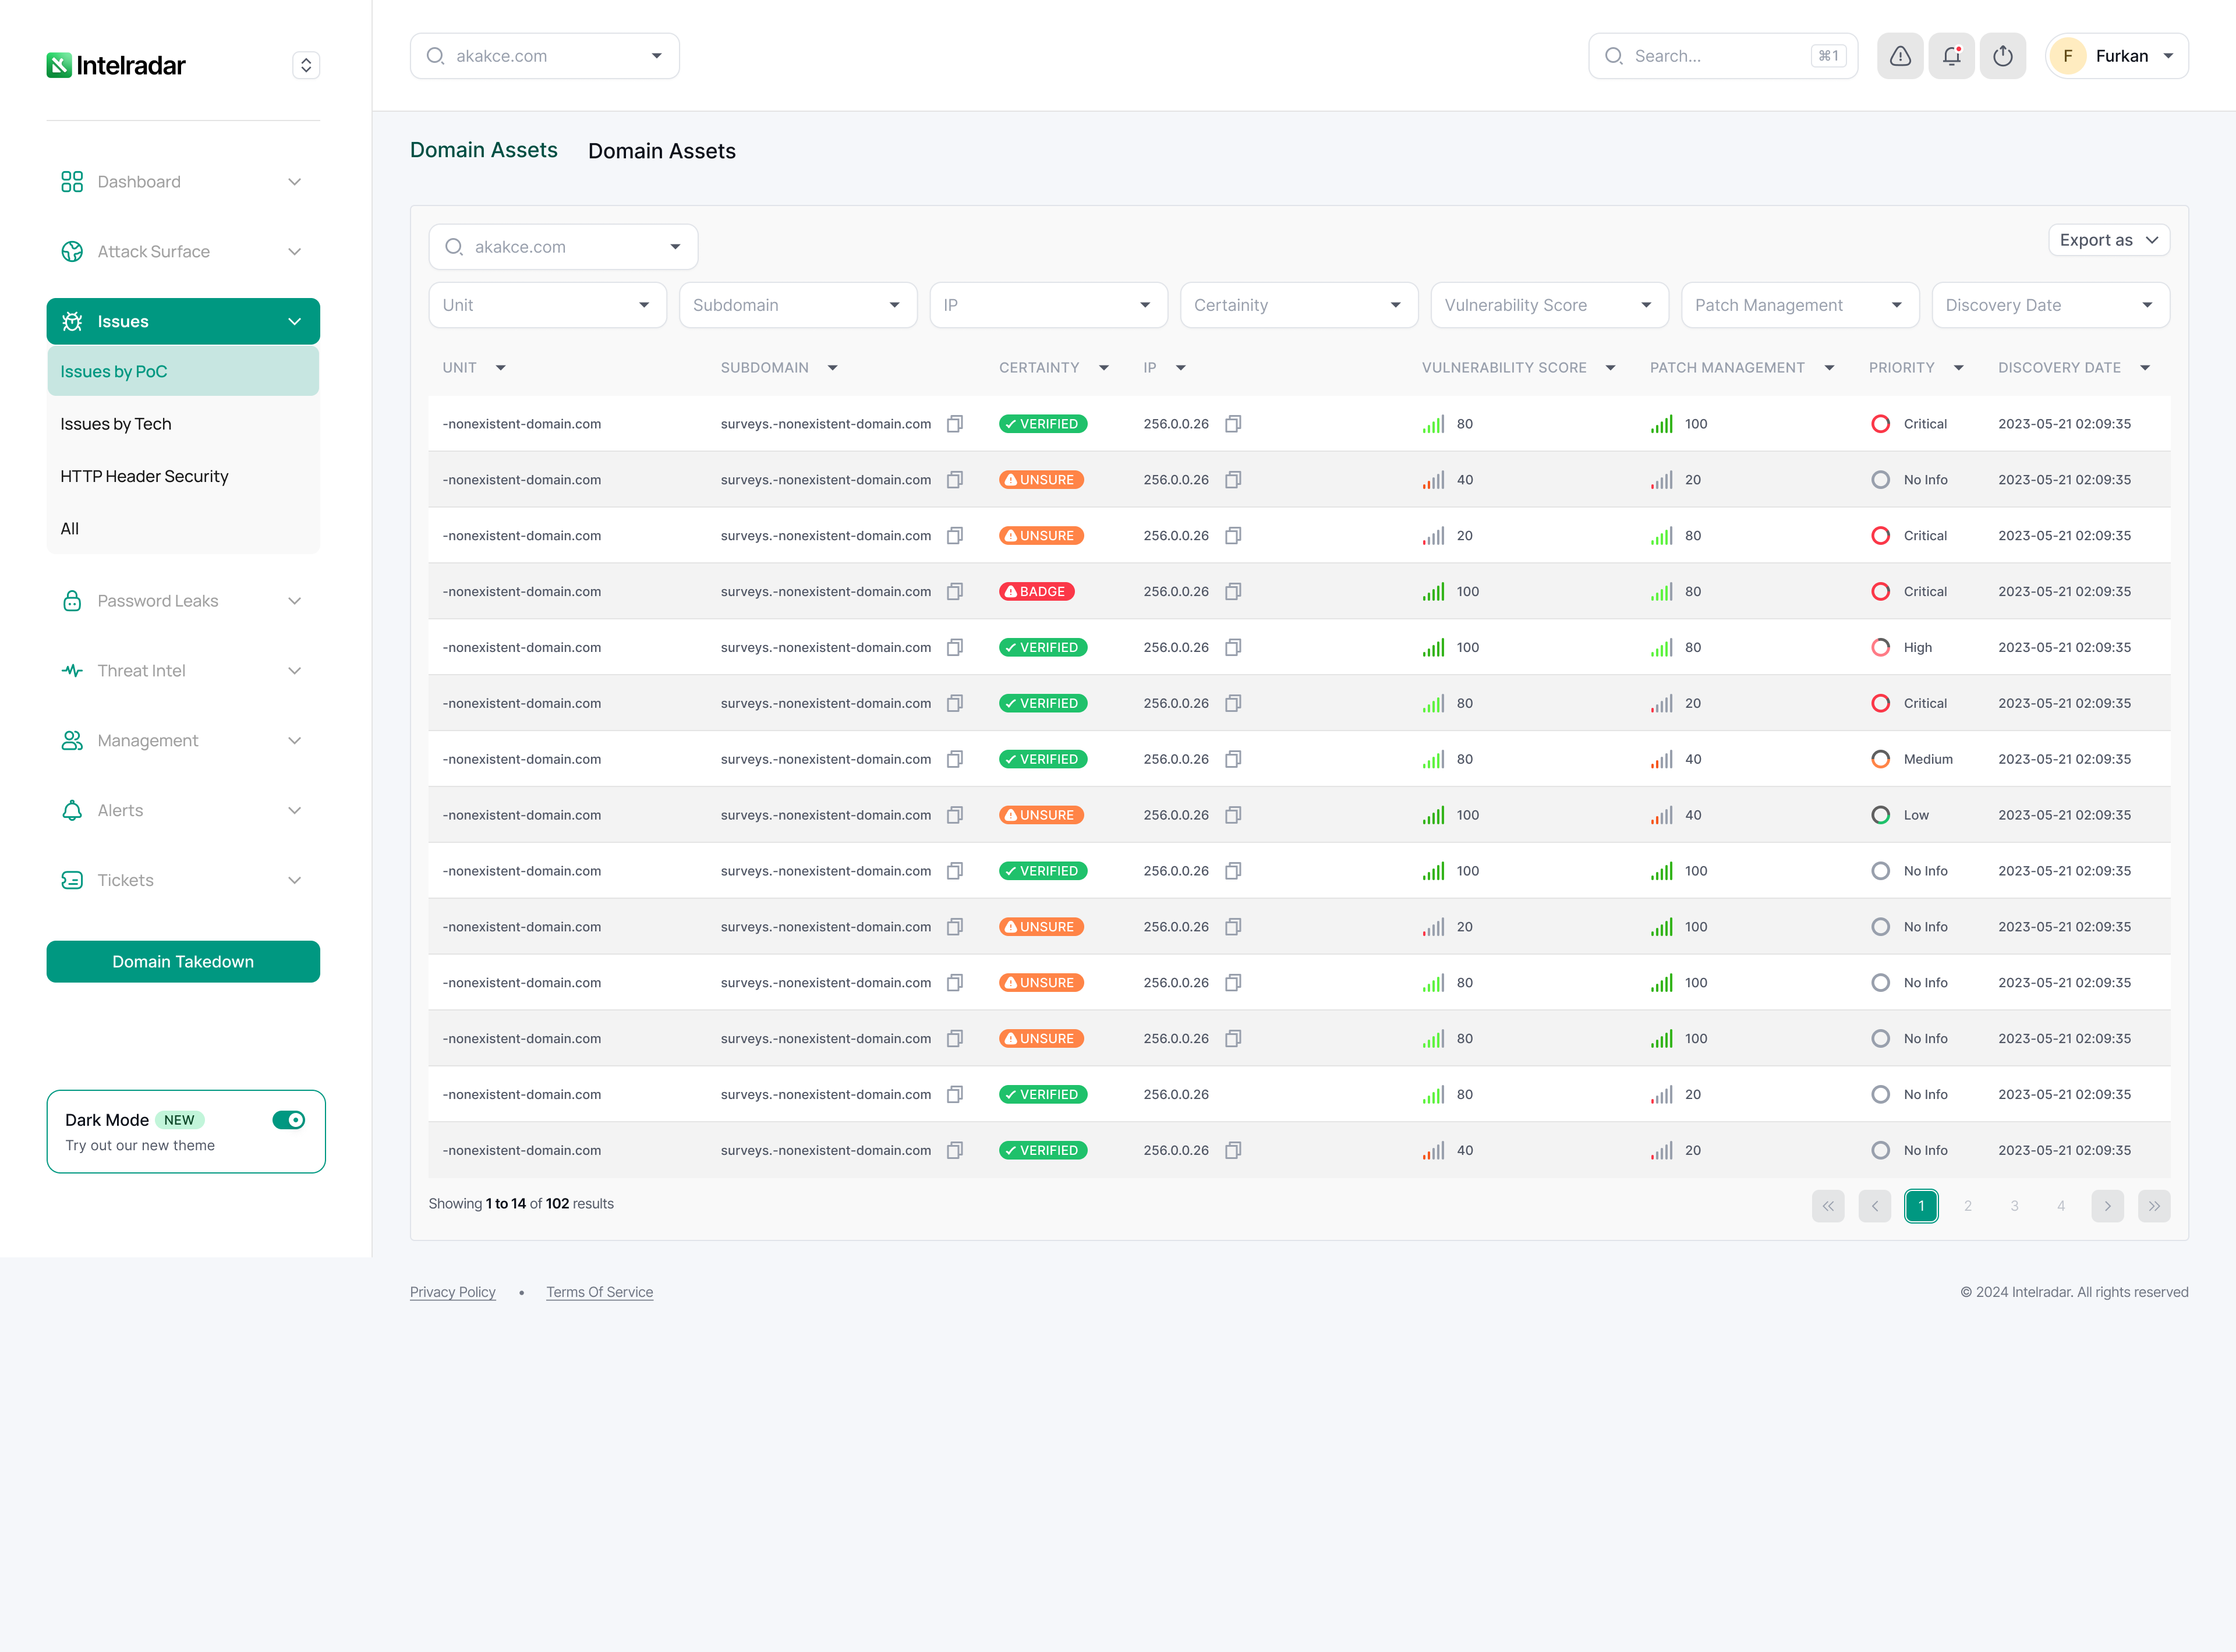Open the Privacy Policy link
This screenshot has height=1652, width=2236.
(x=452, y=1292)
